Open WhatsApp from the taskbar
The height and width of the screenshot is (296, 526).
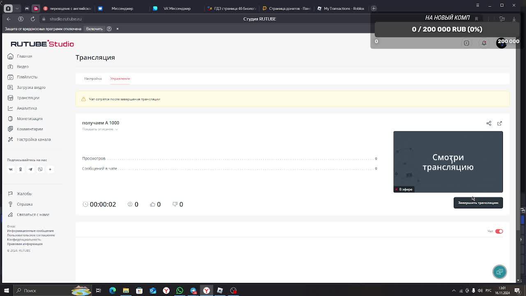click(x=180, y=291)
